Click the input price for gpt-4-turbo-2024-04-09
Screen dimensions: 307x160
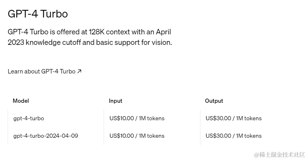click(137, 136)
